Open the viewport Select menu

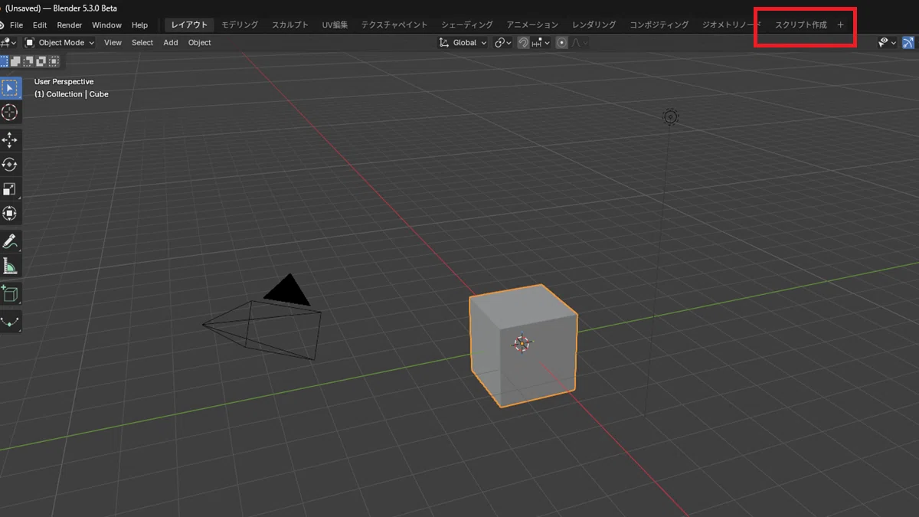point(142,43)
